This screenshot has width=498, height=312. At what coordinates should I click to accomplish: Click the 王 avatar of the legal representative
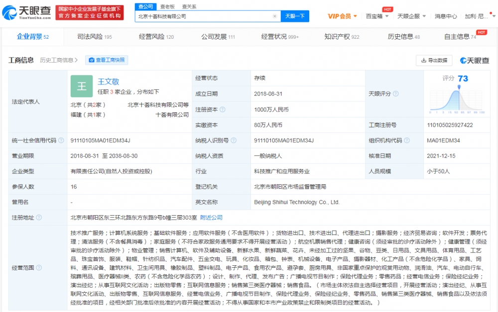pyautogui.click(x=81, y=86)
